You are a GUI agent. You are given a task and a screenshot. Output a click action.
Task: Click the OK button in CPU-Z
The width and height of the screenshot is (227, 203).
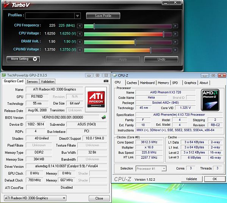[x=215, y=179]
